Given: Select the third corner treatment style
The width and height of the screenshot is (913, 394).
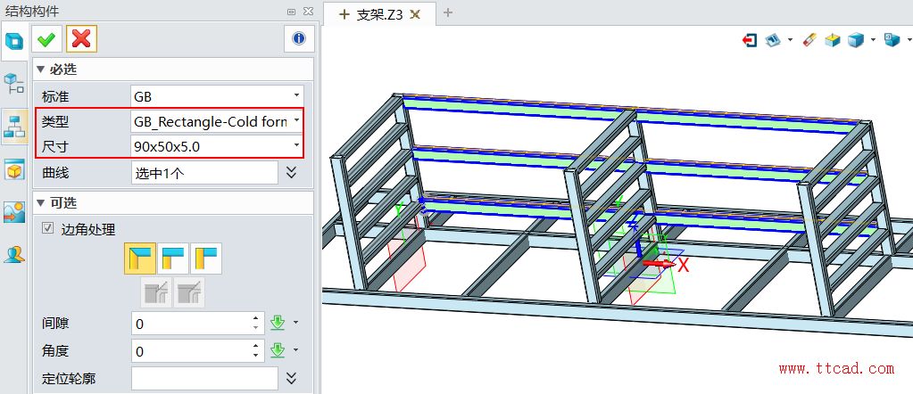Looking at the screenshot, I should 206,259.
